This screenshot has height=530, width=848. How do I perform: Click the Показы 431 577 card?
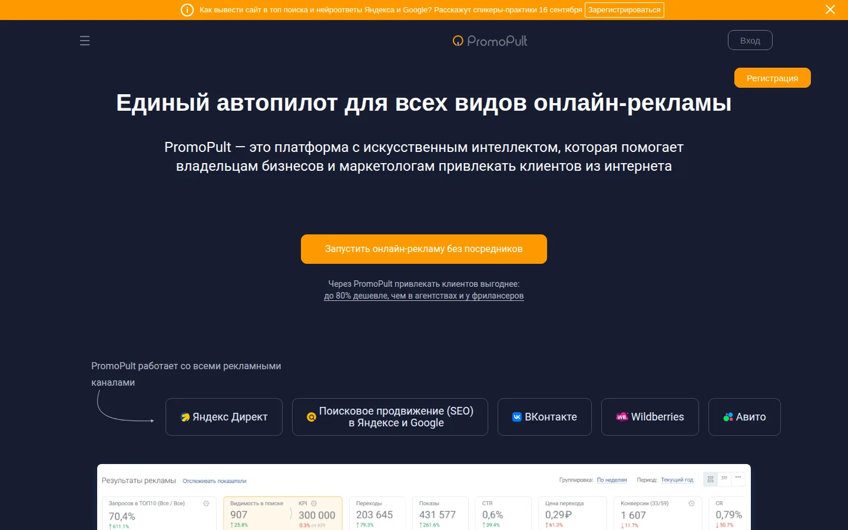point(440,514)
